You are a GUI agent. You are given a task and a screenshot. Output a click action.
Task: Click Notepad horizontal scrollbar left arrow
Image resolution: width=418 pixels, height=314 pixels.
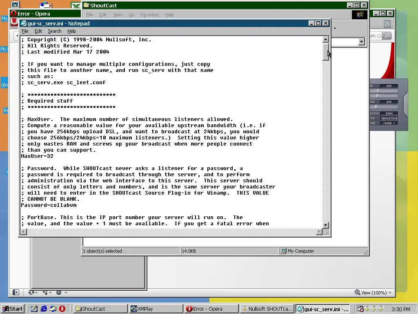24,232
